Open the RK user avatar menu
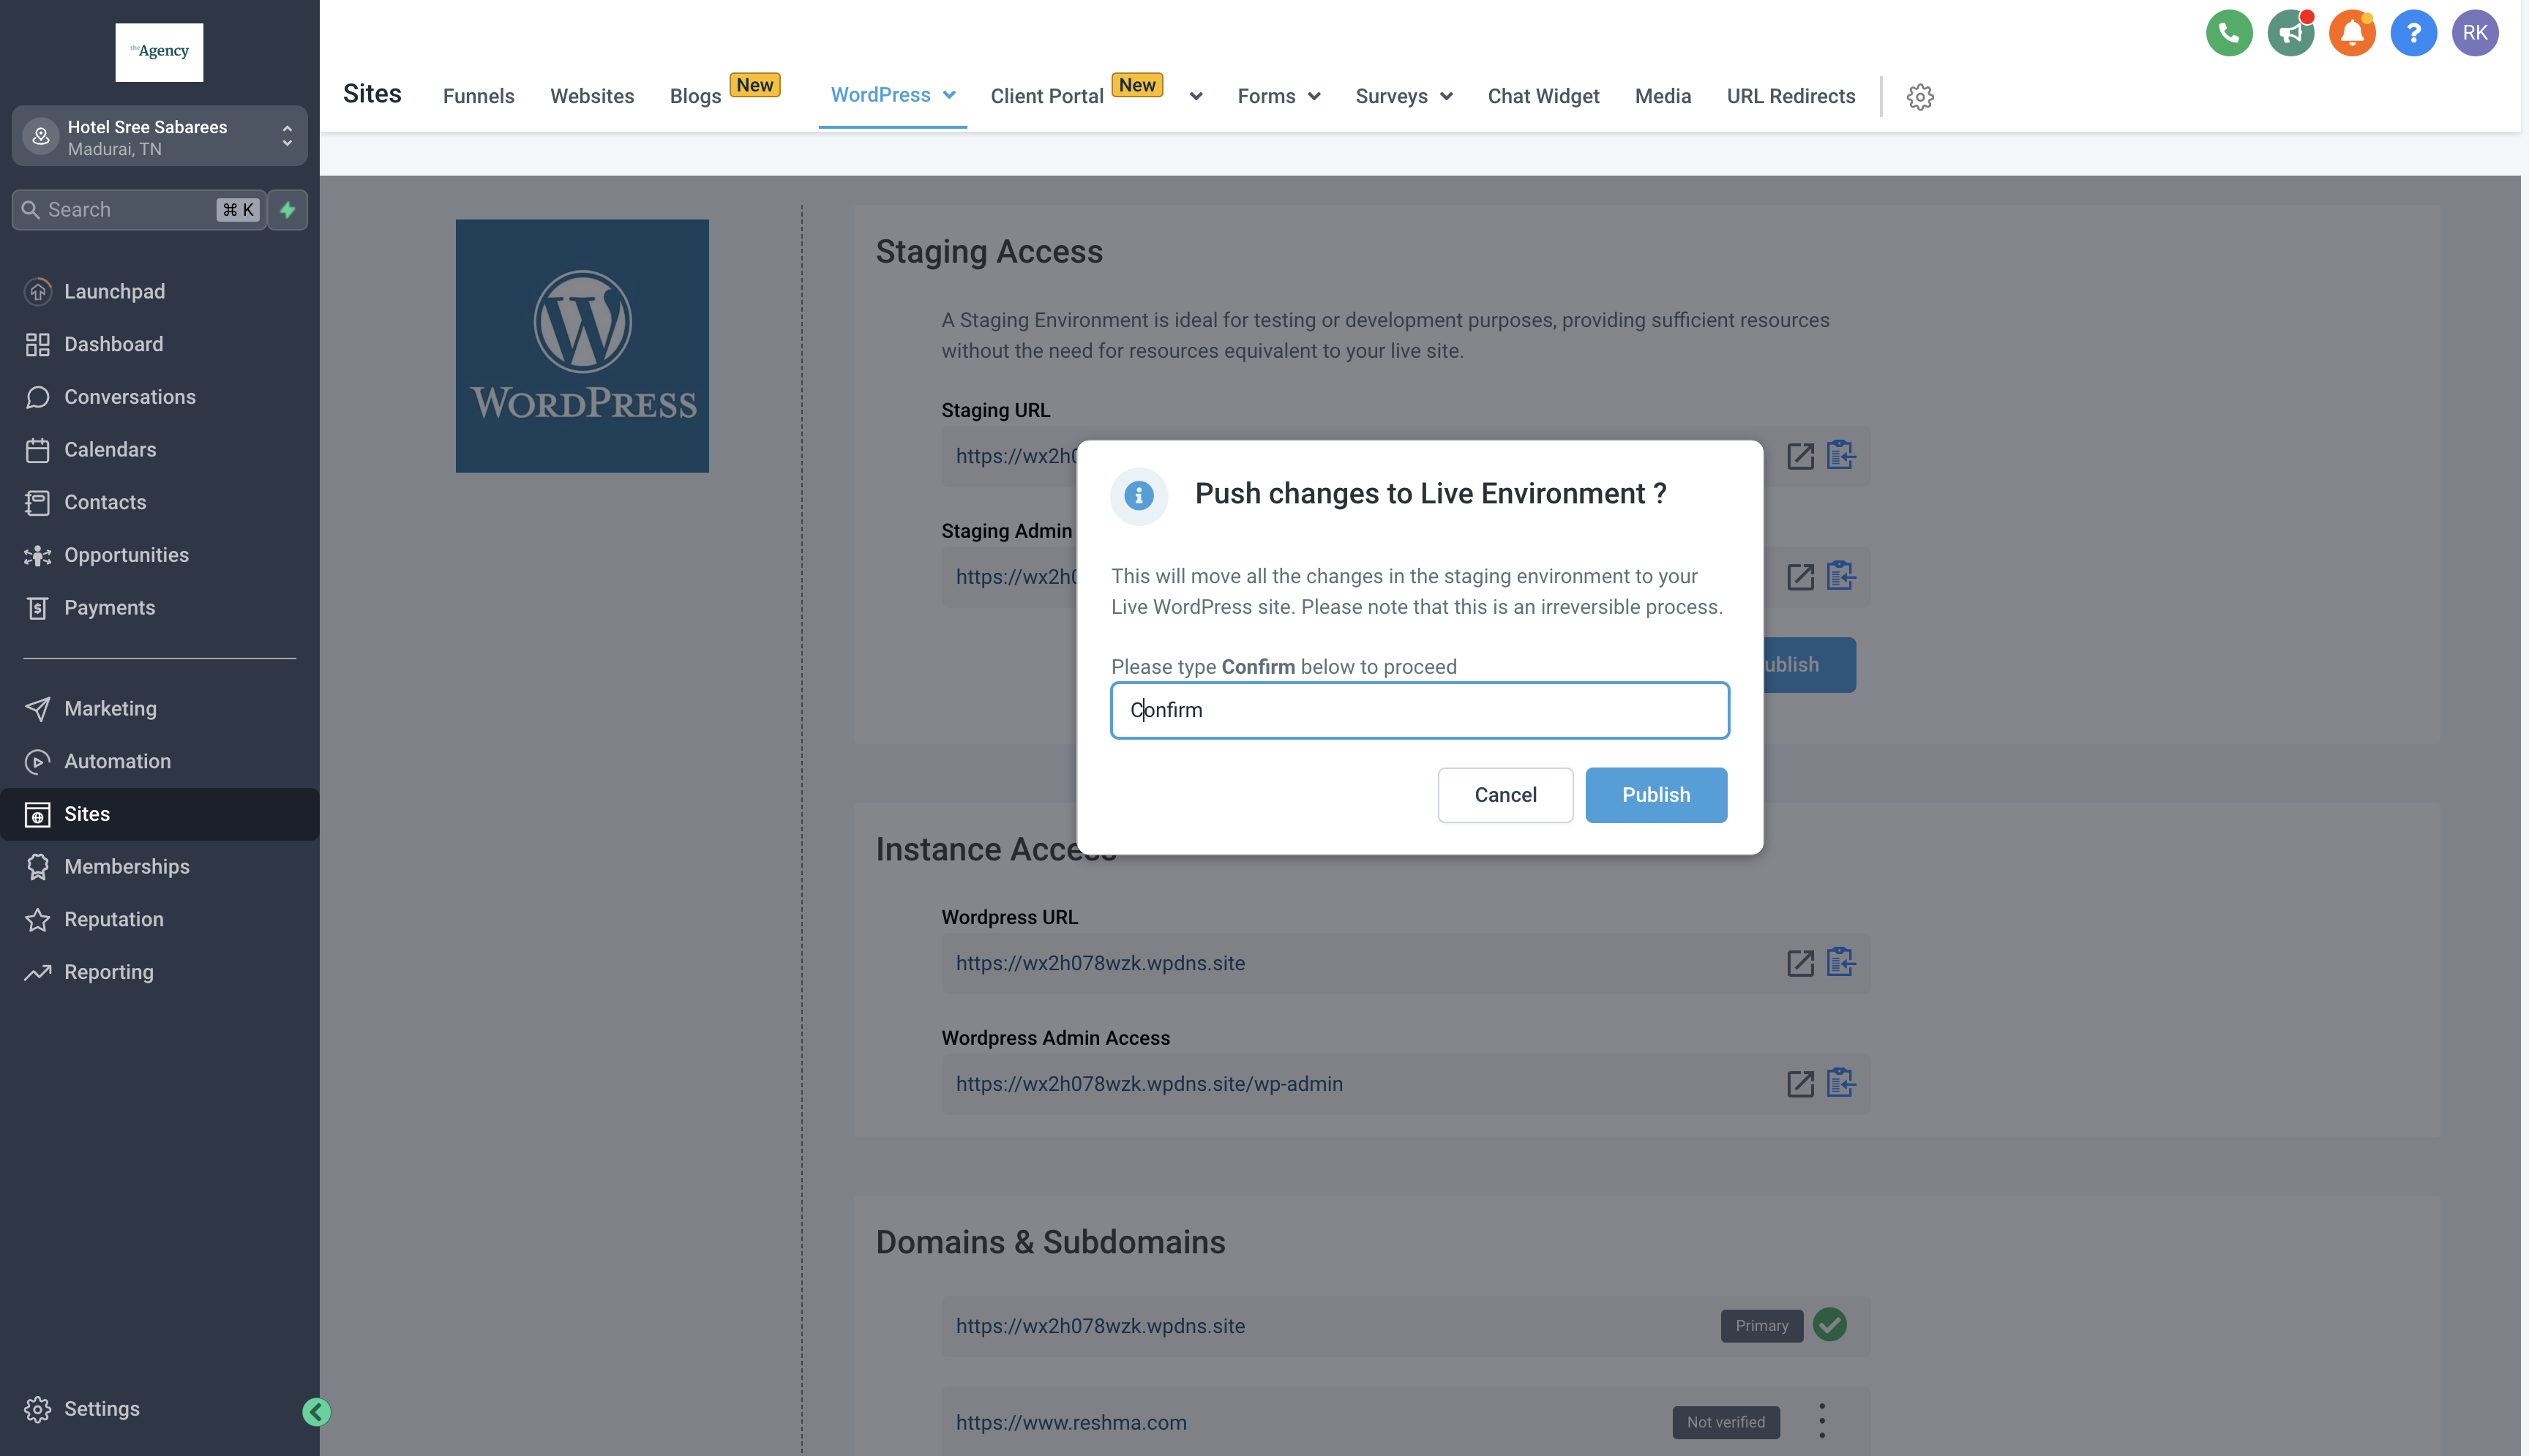 (2474, 33)
